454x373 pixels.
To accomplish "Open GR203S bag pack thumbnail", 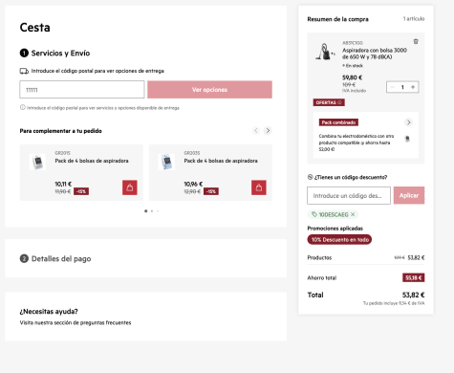I will click(166, 162).
